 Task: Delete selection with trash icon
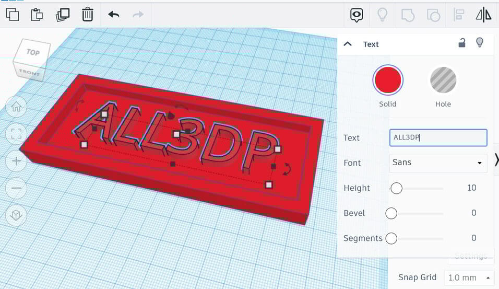88,15
